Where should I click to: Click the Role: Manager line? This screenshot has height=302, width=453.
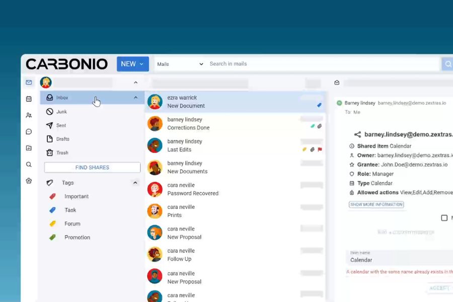371,174
